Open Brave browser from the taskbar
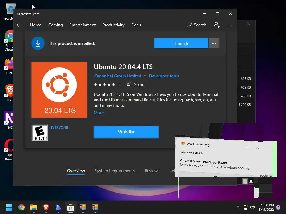 [46, 207]
